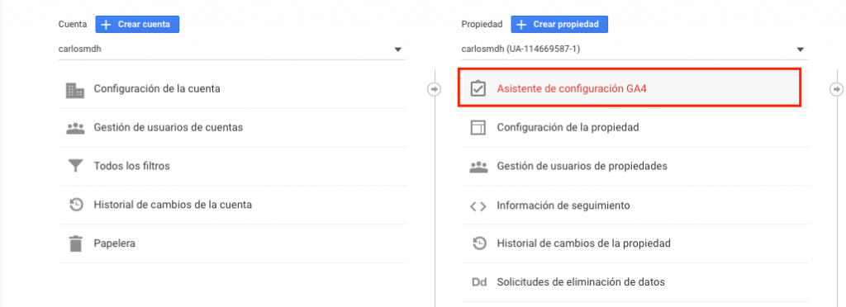This screenshot has width=846, height=307.
Task: Click the people icon beside Gestión de usuarios de cuentas
Action: click(75, 128)
